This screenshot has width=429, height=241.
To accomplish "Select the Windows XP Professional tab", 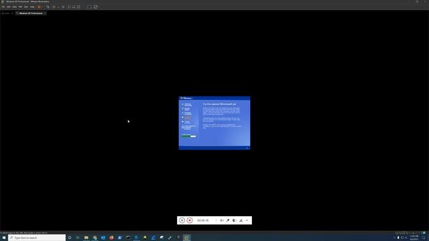I will pyautogui.click(x=31, y=13).
